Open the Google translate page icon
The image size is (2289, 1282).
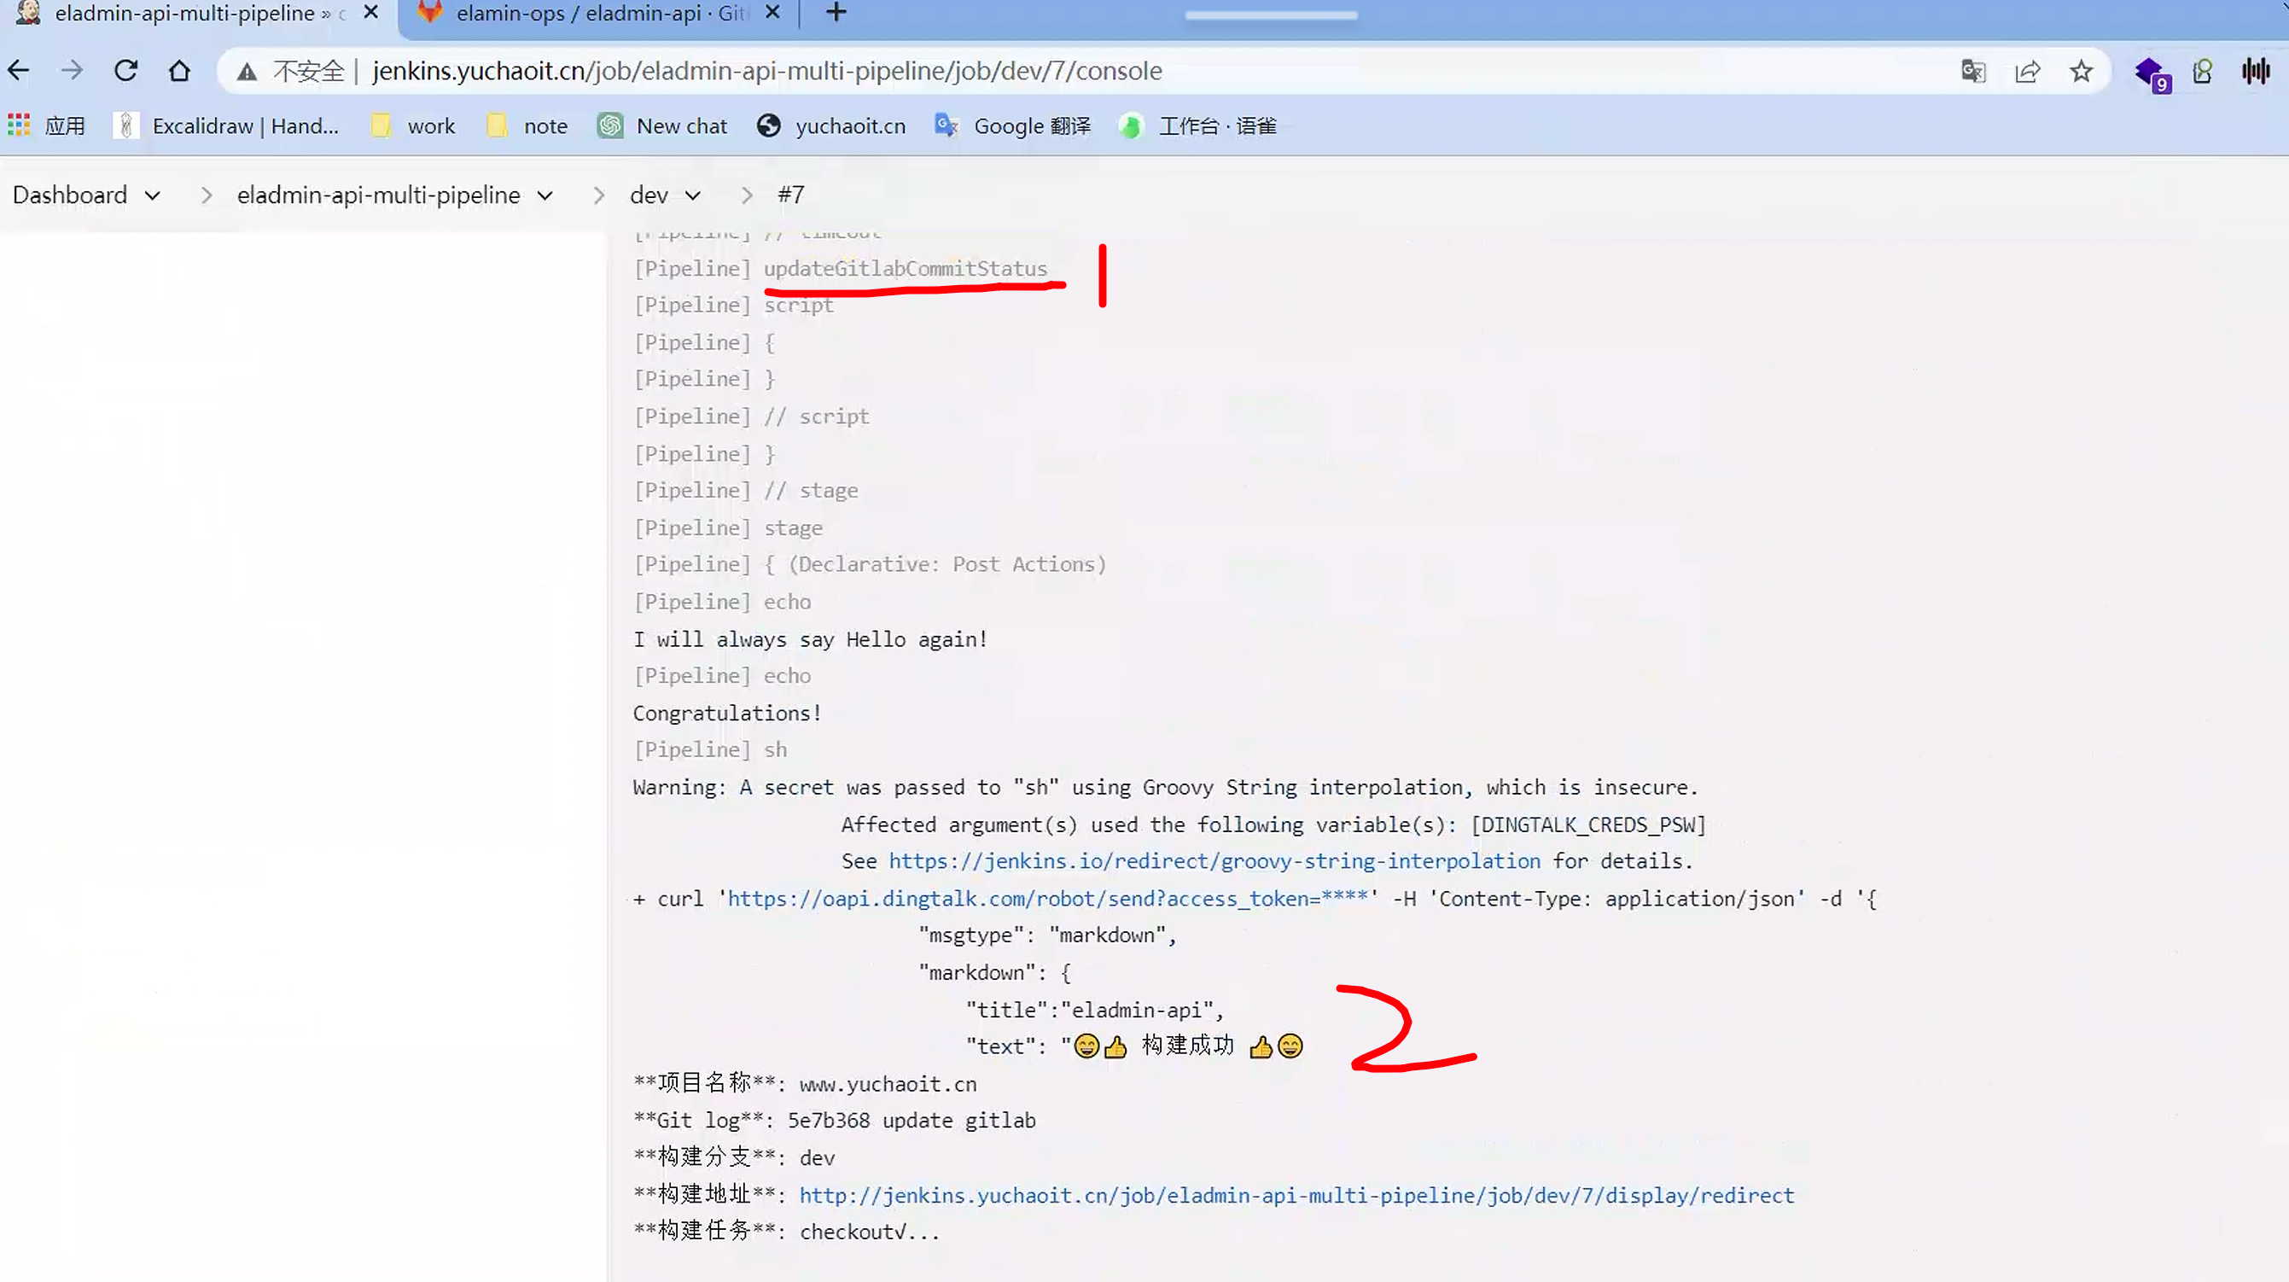tap(1972, 71)
